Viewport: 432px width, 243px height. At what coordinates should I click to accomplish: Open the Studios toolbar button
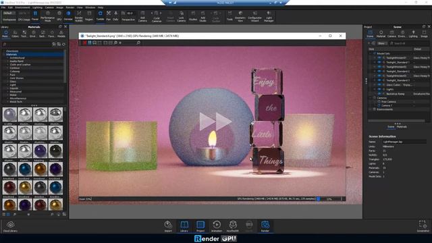coord(193,16)
